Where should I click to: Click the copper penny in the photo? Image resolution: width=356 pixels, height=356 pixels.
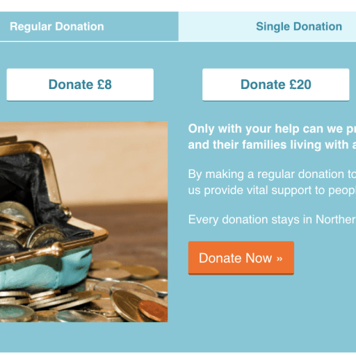[154, 310]
